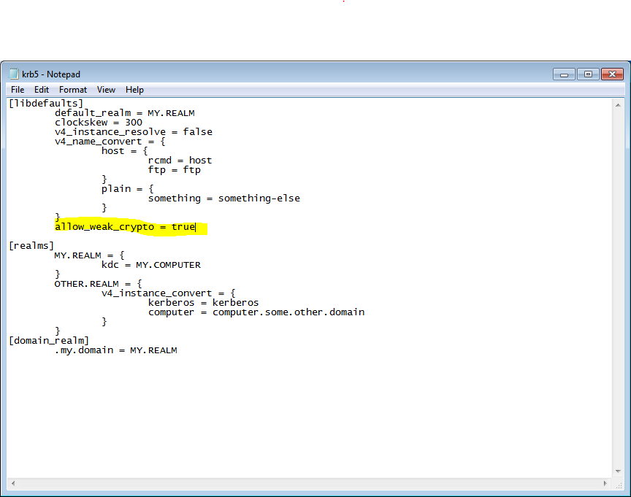Click the horizontal scrollbar right arrow
Viewport: 631px width, 497px height.
click(607, 483)
